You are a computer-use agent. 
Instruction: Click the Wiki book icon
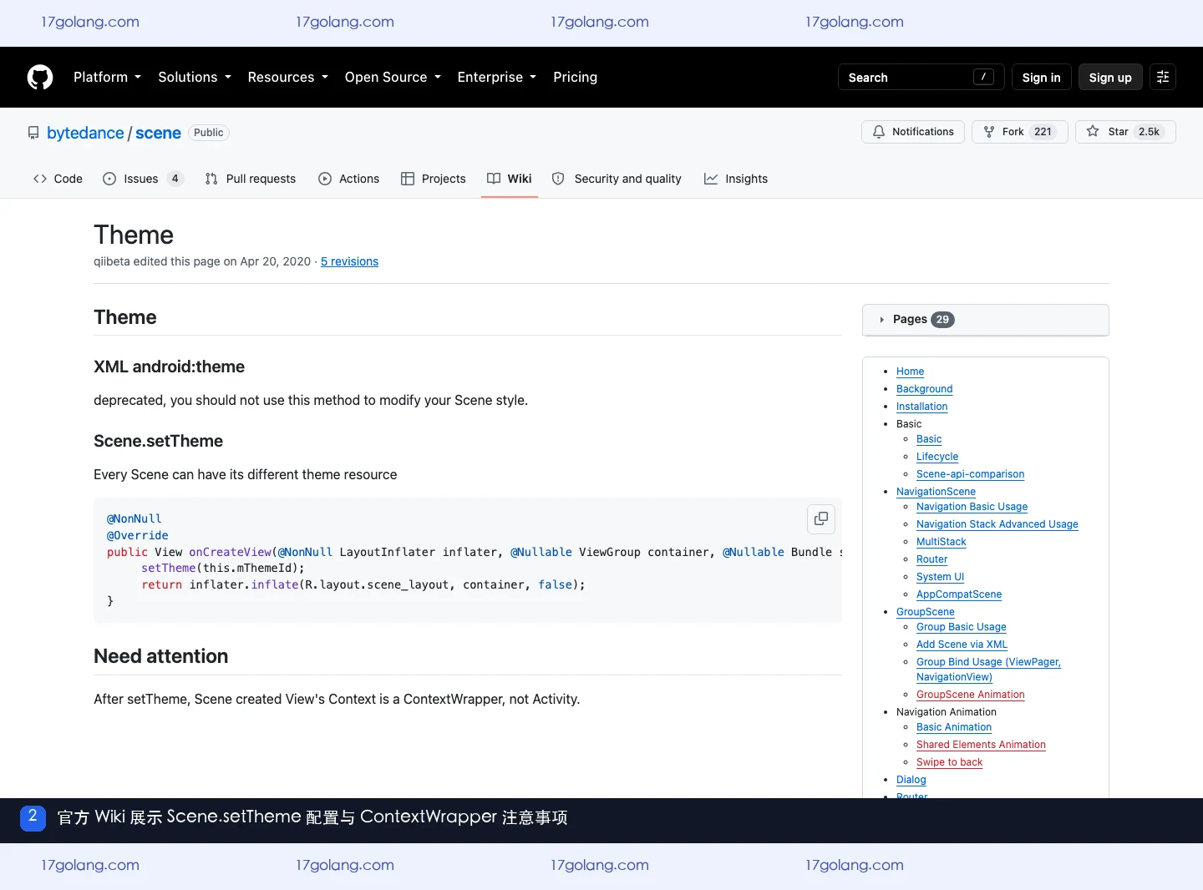(x=494, y=179)
